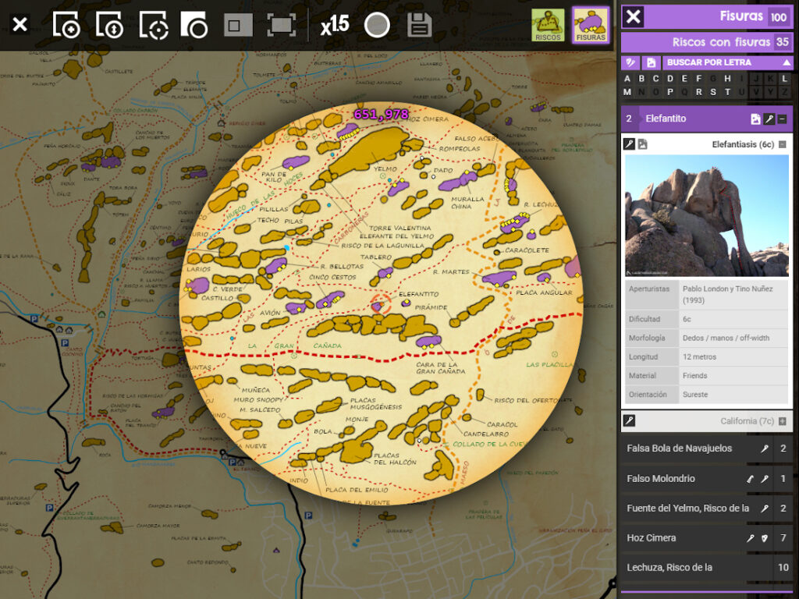The width and height of the screenshot is (799, 599).
Task: Select the lens zoom increase tool
Action: coord(66,26)
